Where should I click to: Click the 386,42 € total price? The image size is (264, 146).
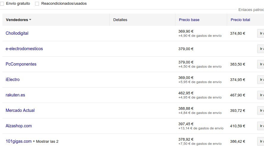pyautogui.click(x=238, y=142)
